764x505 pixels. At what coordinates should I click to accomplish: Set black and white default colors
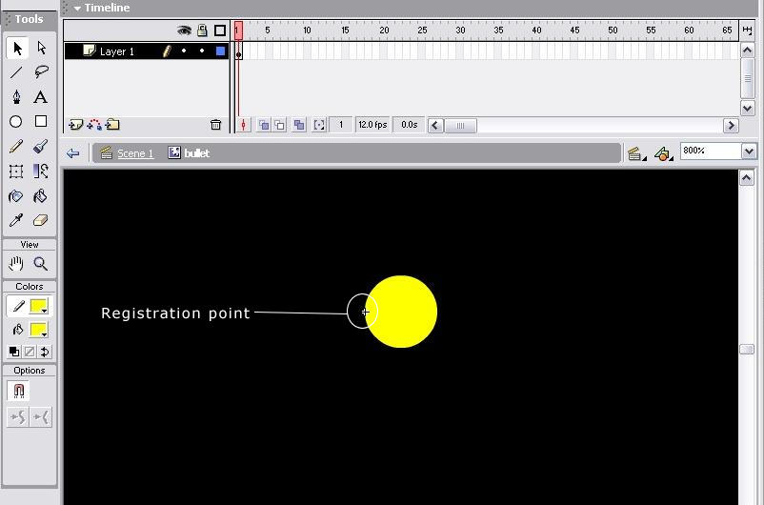click(14, 352)
